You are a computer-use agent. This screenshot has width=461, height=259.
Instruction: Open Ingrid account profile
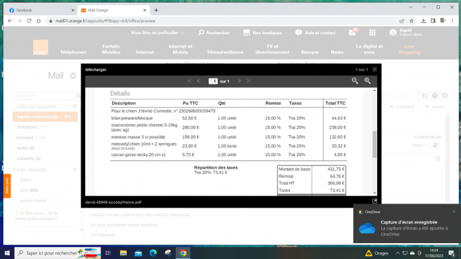pos(405,32)
